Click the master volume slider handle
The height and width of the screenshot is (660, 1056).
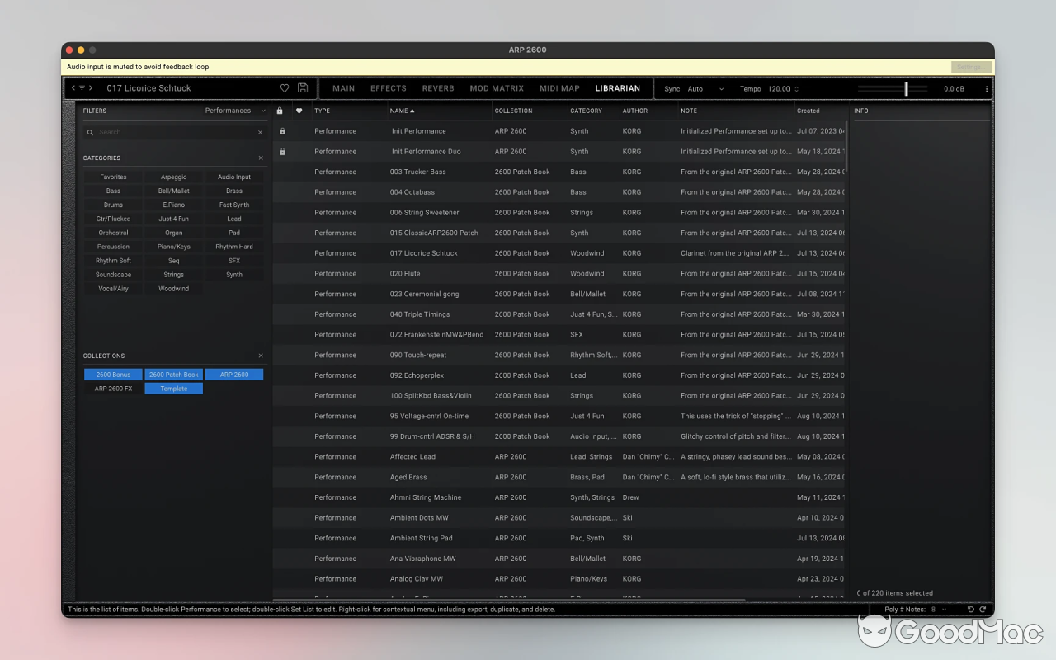tap(906, 88)
